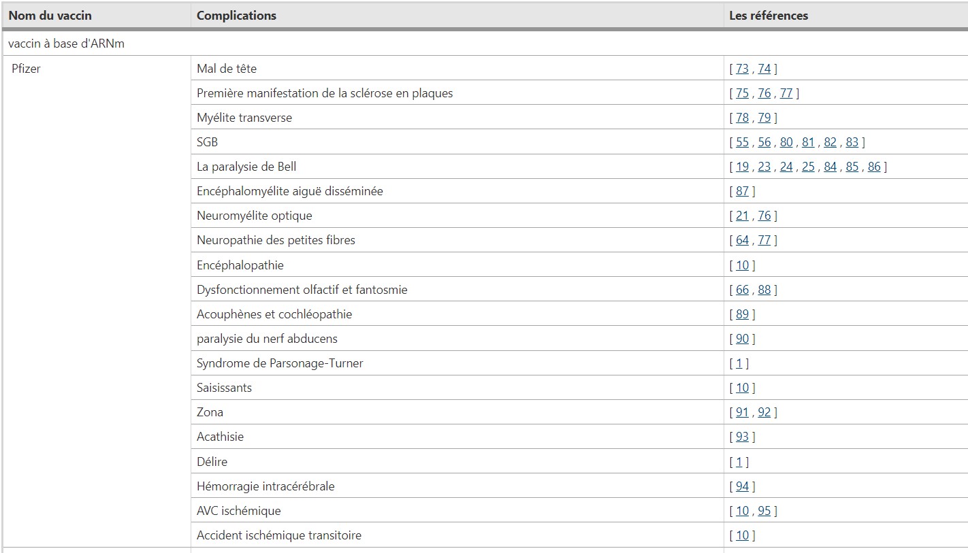
Task: Click reference 89 for Acouphènes et cochléopathie
Action: [x=742, y=314]
